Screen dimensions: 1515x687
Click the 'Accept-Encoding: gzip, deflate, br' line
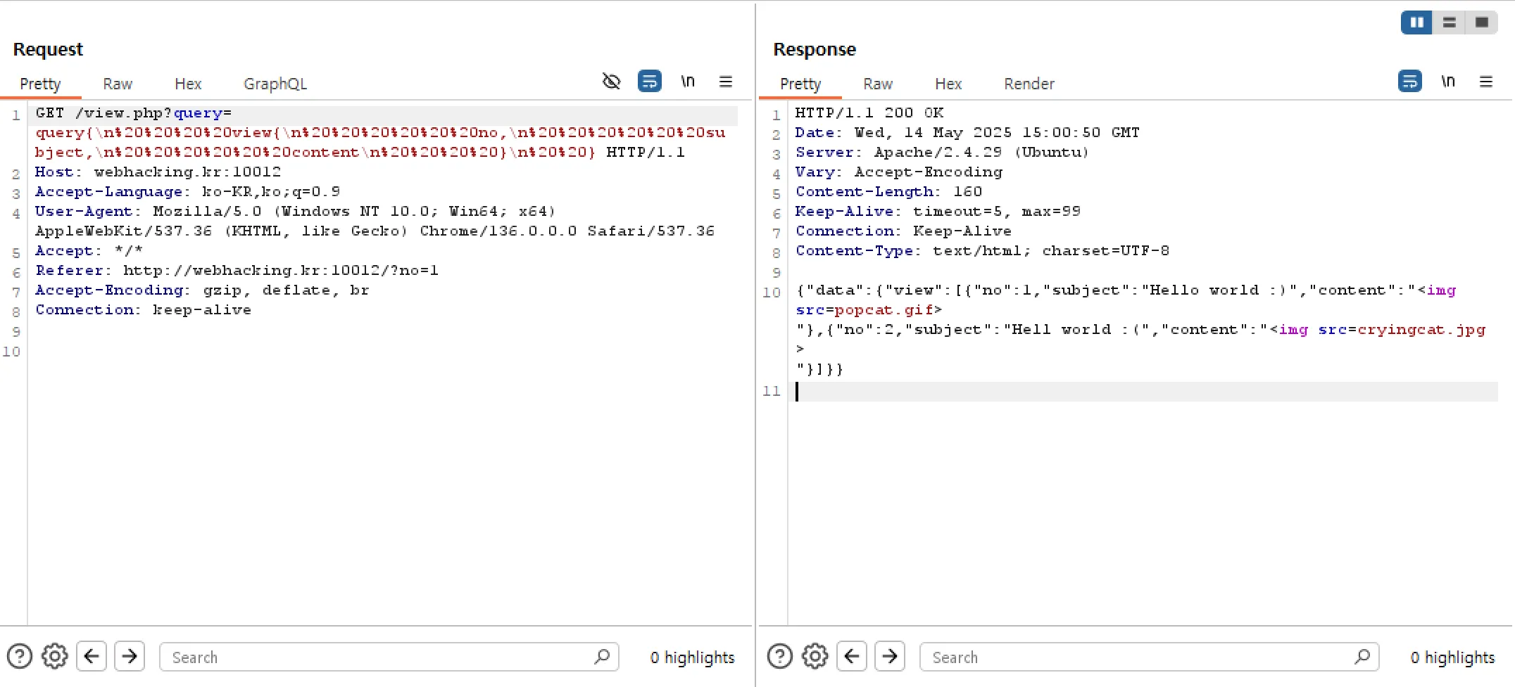coord(202,290)
